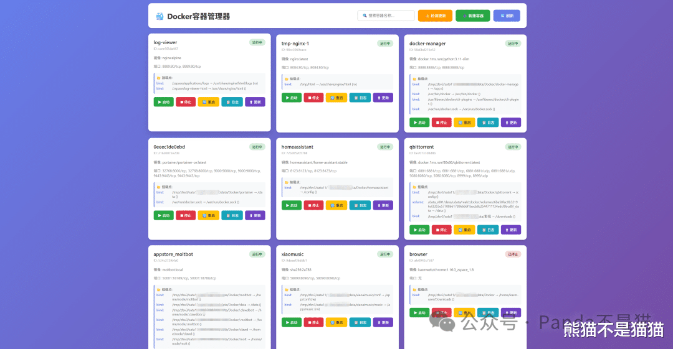Image resolution: width=673 pixels, height=349 pixels.
Task: Stop the 0eeec1de0ebd container
Action: [186, 215]
